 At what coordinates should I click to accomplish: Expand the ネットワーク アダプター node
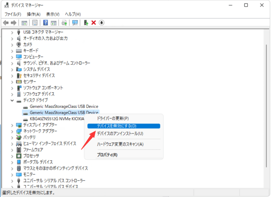(12, 131)
